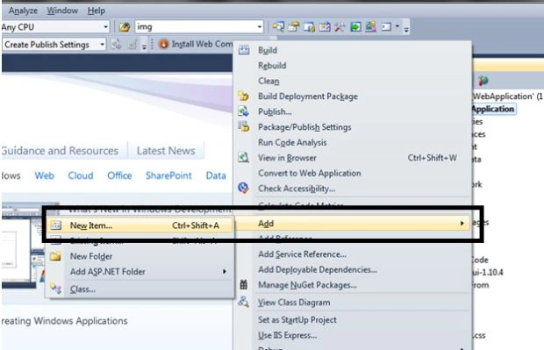Click the Find in Files toolbar icon
Screen dimensions: 544x350
coord(125,27)
